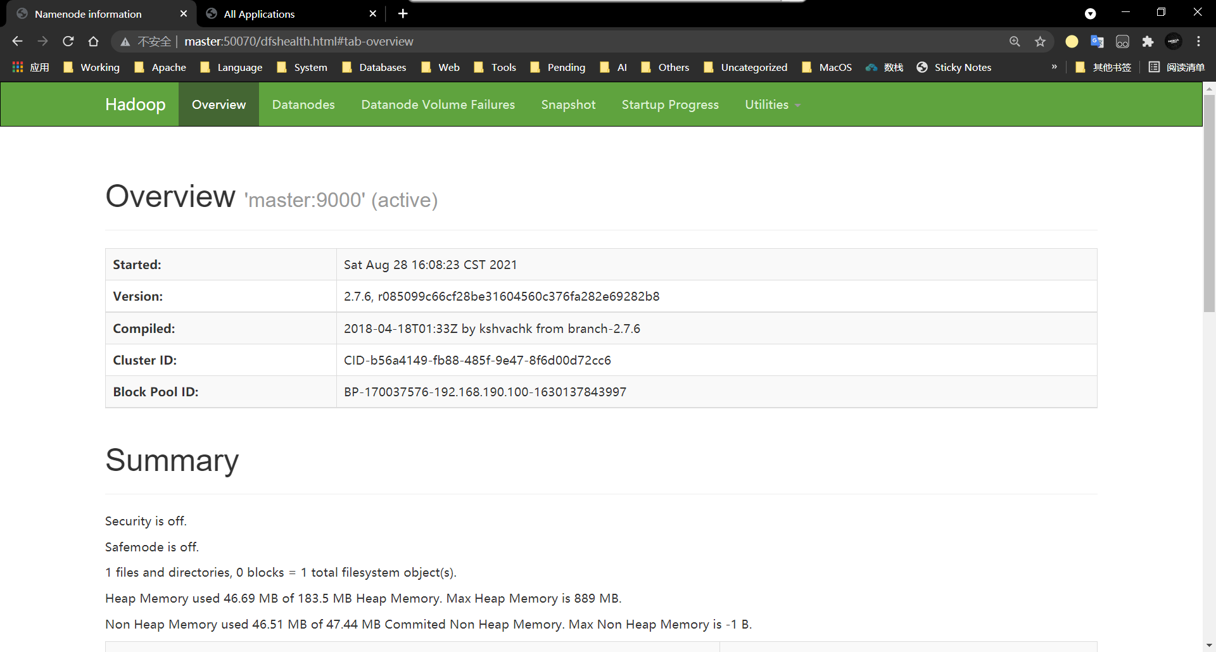This screenshot has height=652, width=1216.
Task: Click the tab search dropdown circle
Action: tap(1090, 13)
